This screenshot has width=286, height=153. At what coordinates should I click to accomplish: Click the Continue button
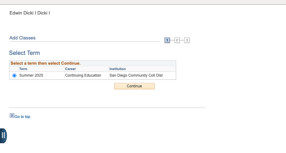click(x=134, y=86)
